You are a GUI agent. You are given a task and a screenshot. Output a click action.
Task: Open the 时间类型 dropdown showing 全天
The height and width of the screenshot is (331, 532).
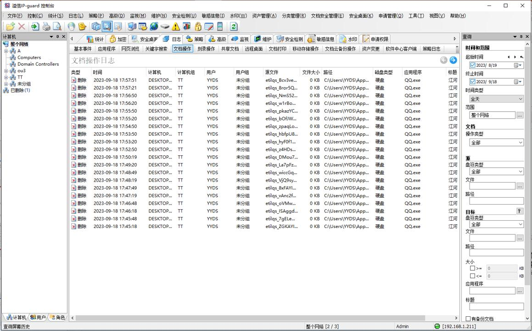(x=495, y=98)
